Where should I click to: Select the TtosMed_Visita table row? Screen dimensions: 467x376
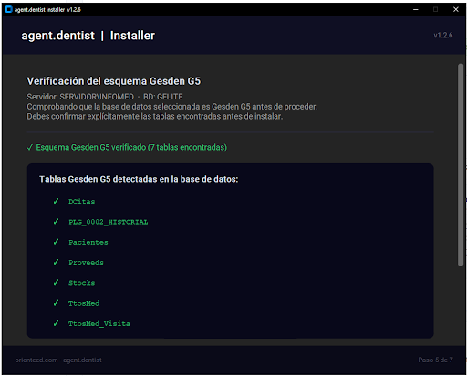(x=99, y=323)
